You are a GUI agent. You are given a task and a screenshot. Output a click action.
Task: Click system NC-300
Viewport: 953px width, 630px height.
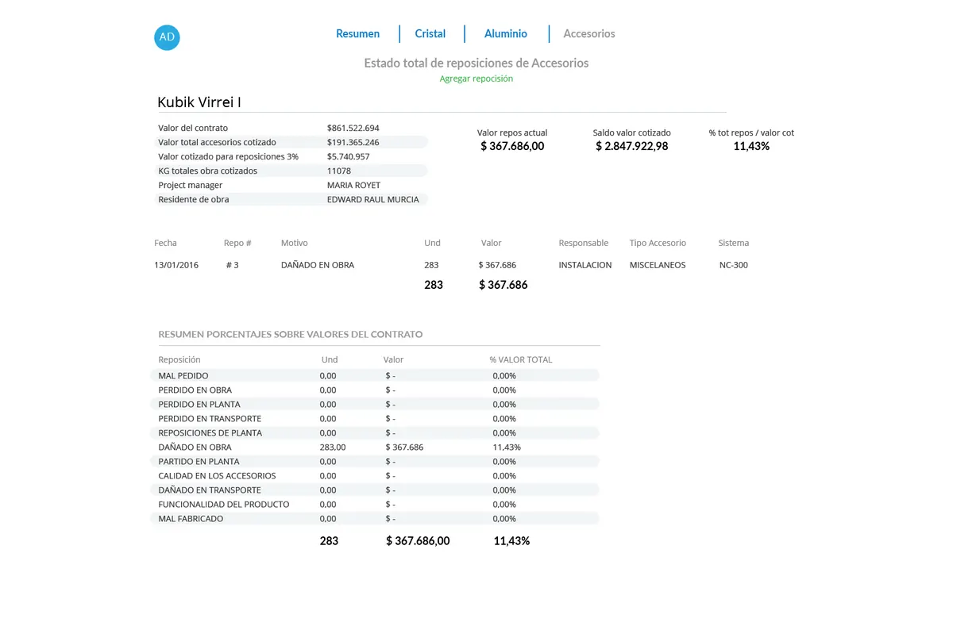coord(734,265)
